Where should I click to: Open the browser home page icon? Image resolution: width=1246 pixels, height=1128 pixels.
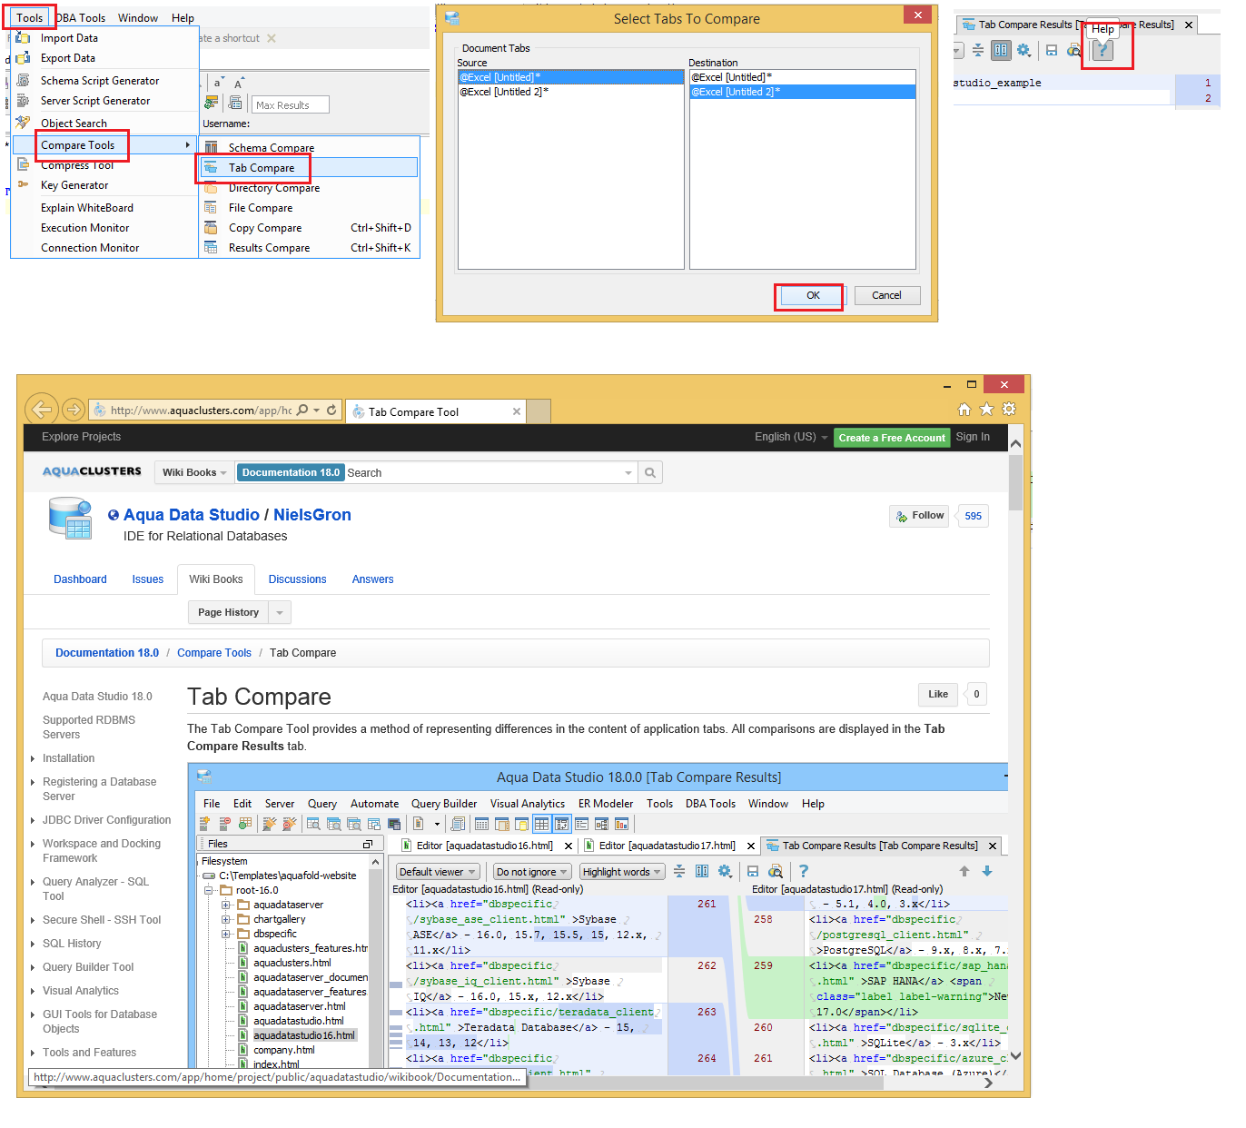pos(964,410)
